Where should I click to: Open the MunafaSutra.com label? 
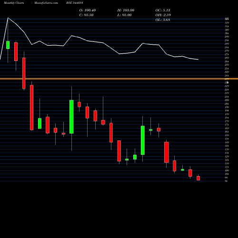(x=46, y=3)
